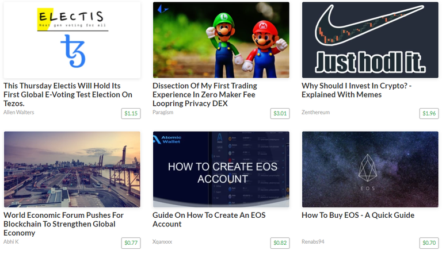Click the $0.77 tip badge
This screenshot has width=442, height=254.
tap(131, 243)
